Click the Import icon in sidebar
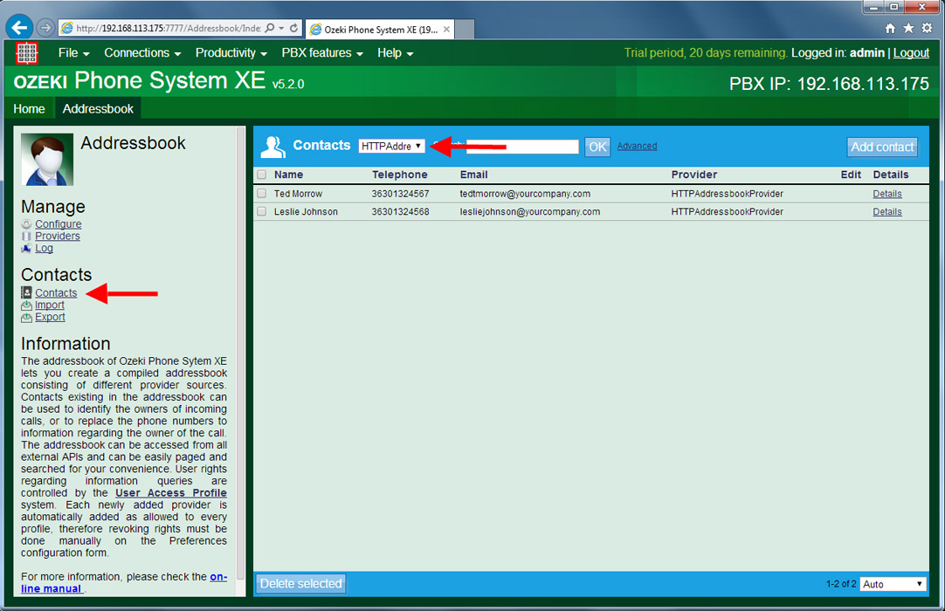This screenshot has width=945, height=611. click(x=26, y=305)
